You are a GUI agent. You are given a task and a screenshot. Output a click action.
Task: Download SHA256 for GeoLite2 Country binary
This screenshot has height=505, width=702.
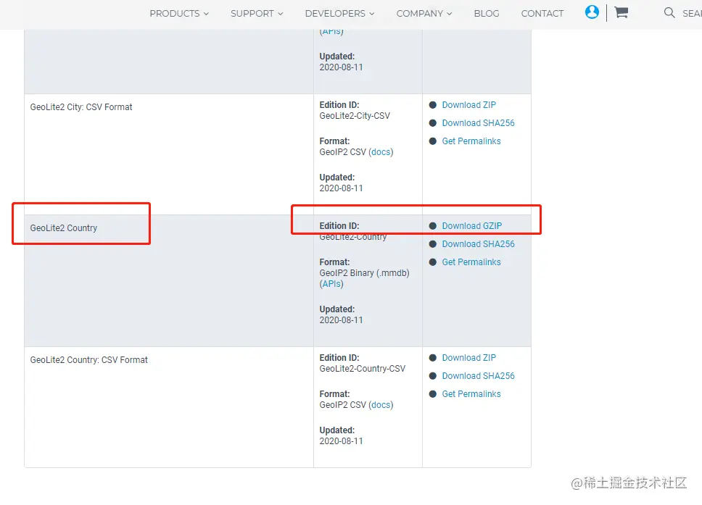478,243
